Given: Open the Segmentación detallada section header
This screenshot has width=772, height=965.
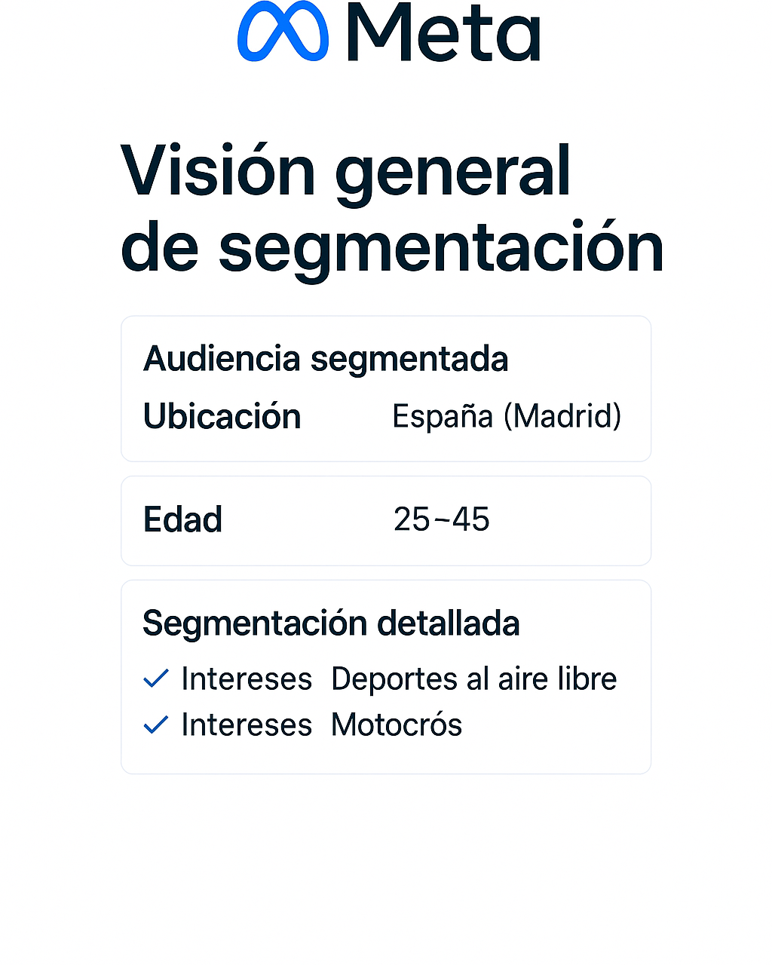Looking at the screenshot, I should click(x=331, y=623).
